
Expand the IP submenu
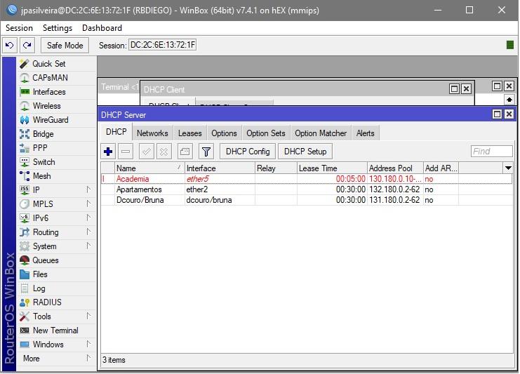[x=56, y=190]
